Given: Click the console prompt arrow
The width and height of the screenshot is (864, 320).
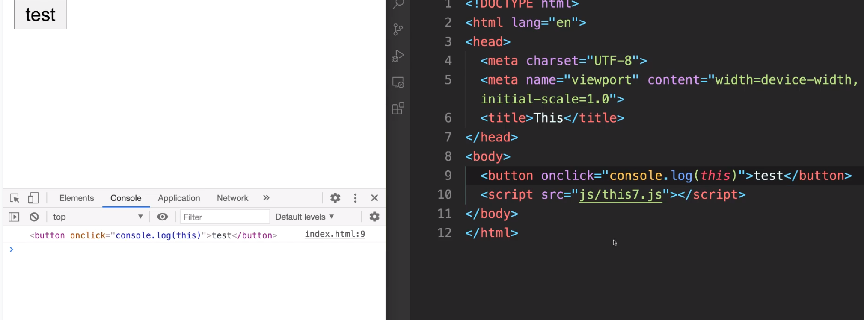Looking at the screenshot, I should coord(12,250).
